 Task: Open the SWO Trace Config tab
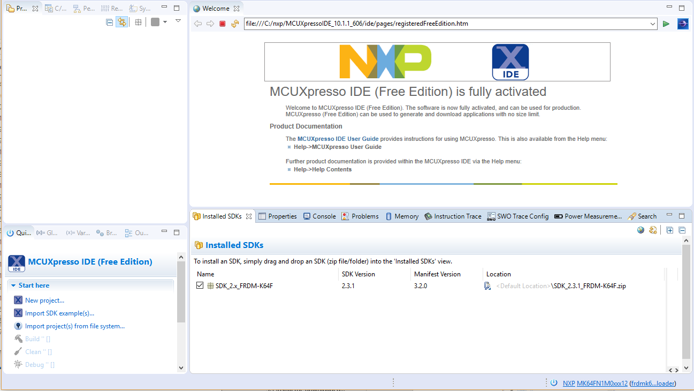tap(517, 216)
